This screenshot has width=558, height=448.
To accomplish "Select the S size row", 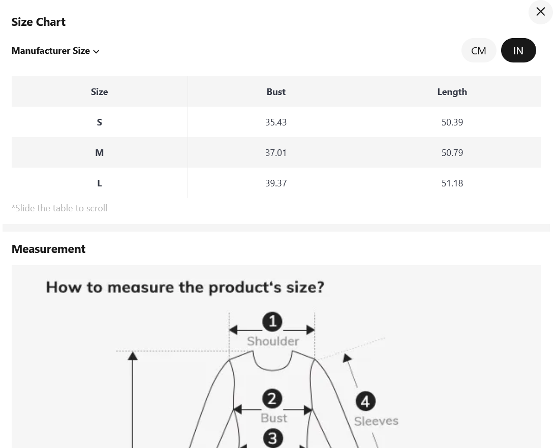I will coord(276,122).
